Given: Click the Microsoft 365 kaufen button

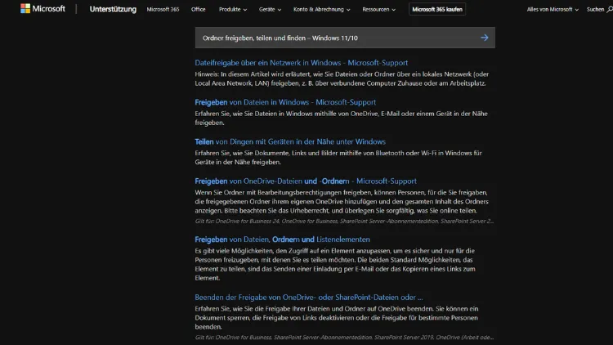Looking at the screenshot, I should (437, 9).
